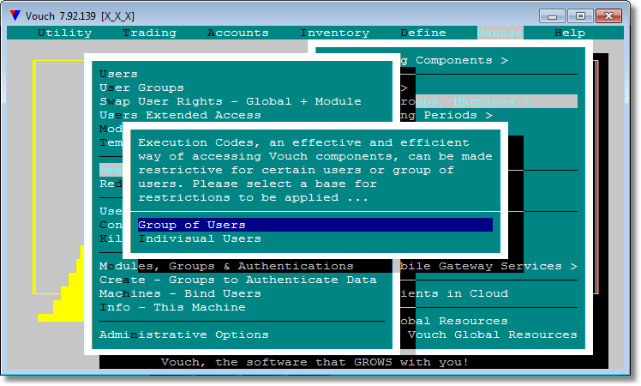Viewport: 641px width, 386px height.
Task: Expand the Periods submenu
Action: click(446, 116)
